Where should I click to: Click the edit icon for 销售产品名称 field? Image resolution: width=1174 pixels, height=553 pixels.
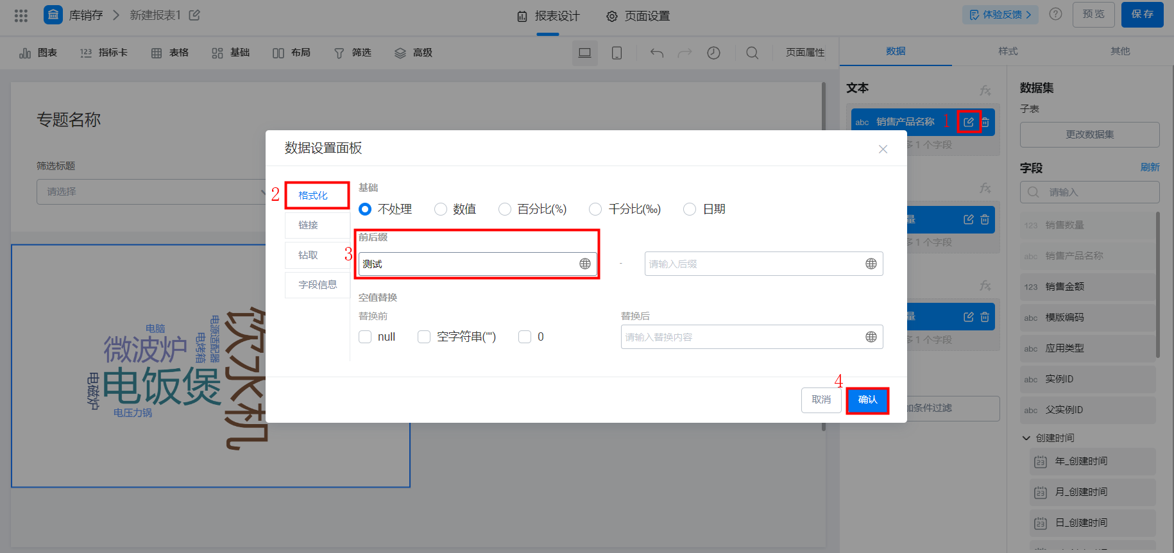[969, 122]
